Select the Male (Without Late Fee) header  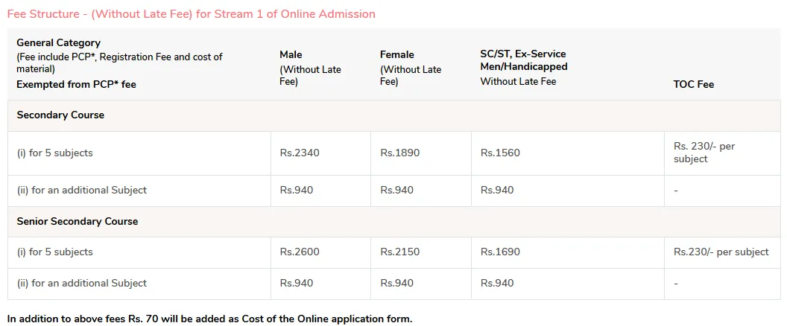(x=310, y=68)
